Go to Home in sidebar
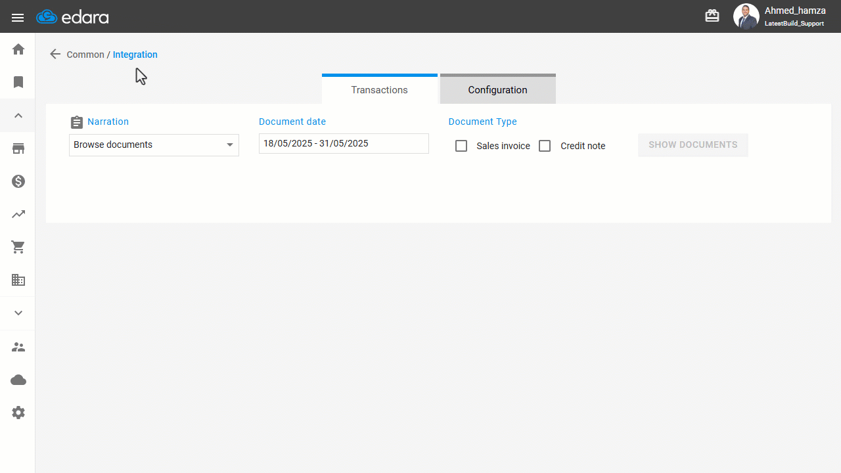Screen dimensions: 841x473 (x=18, y=49)
